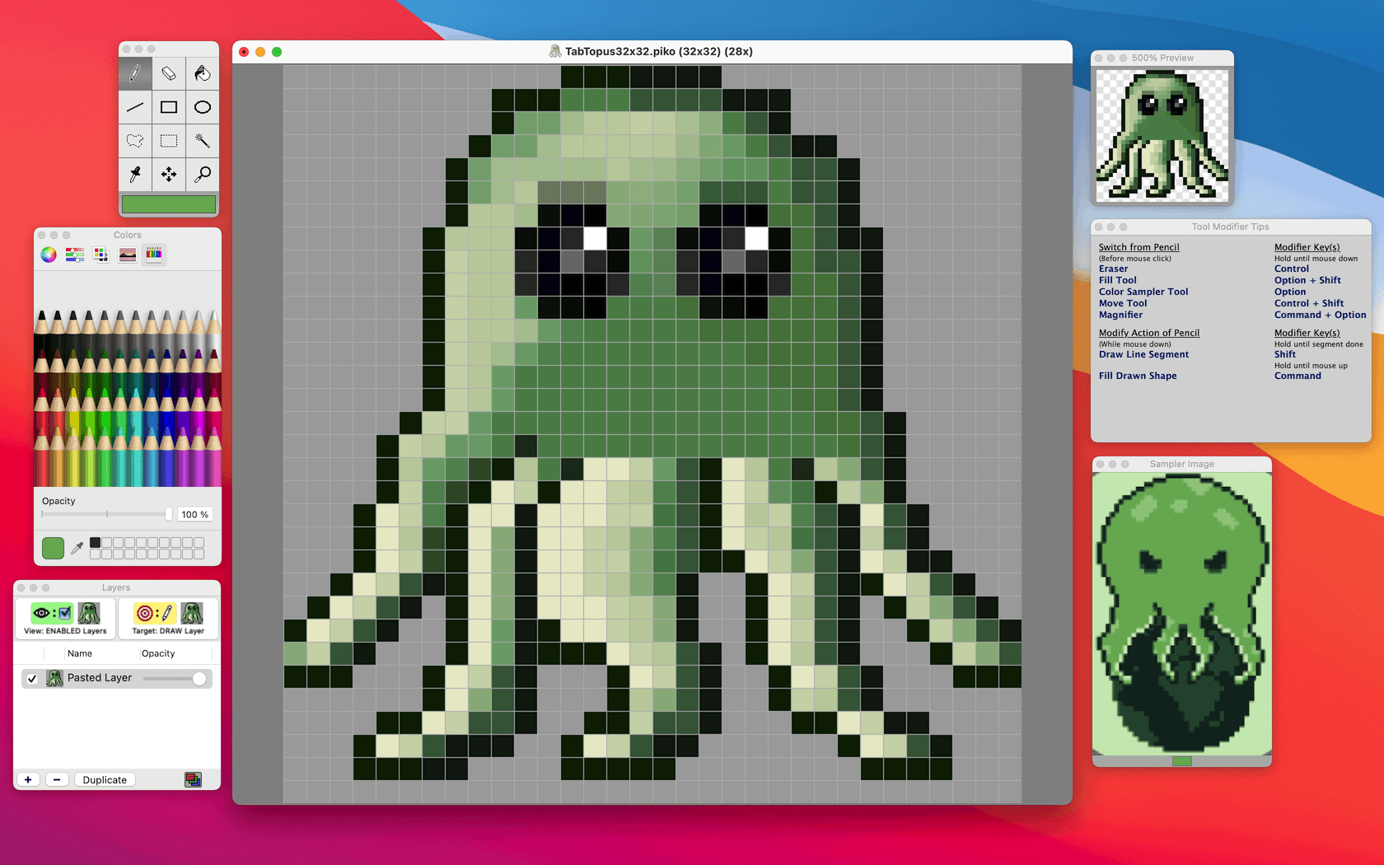Click the white eye highlight pixel on left eye
Image resolution: width=1384 pixels, height=865 pixels.
[x=595, y=238]
